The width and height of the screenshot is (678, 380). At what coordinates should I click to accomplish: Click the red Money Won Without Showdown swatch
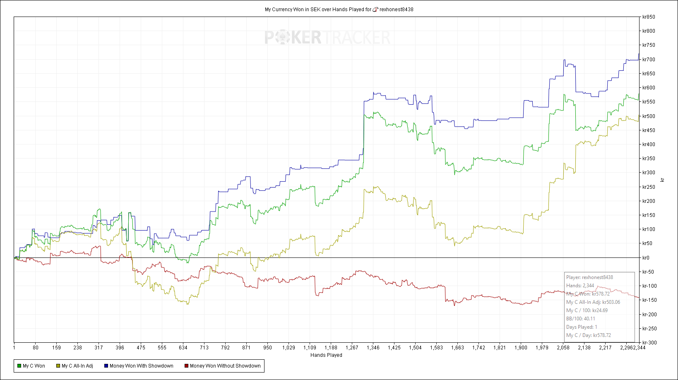click(x=186, y=366)
